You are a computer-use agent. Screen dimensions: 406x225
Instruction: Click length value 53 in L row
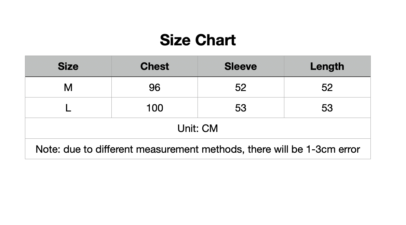coord(327,108)
